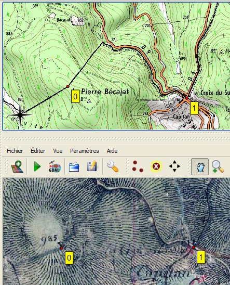The image size is (230, 285).
Task: Open the Aide menu
Action: 112,151
